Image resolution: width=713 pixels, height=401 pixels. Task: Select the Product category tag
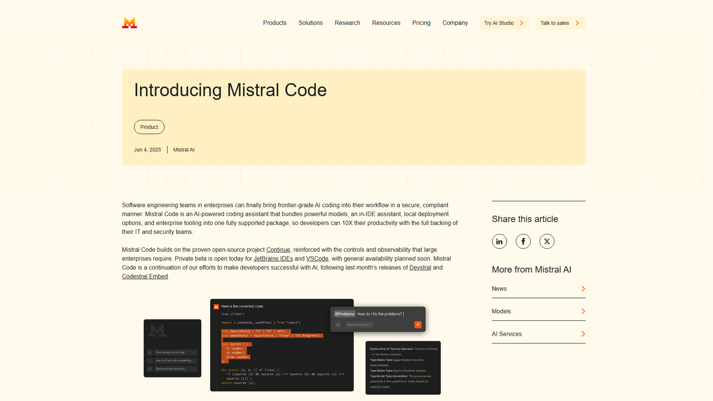tap(149, 127)
